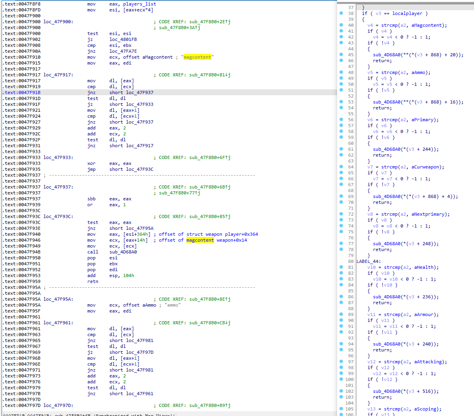Follow code xref sub_47F8B0+3A↑j

pos(180,28)
